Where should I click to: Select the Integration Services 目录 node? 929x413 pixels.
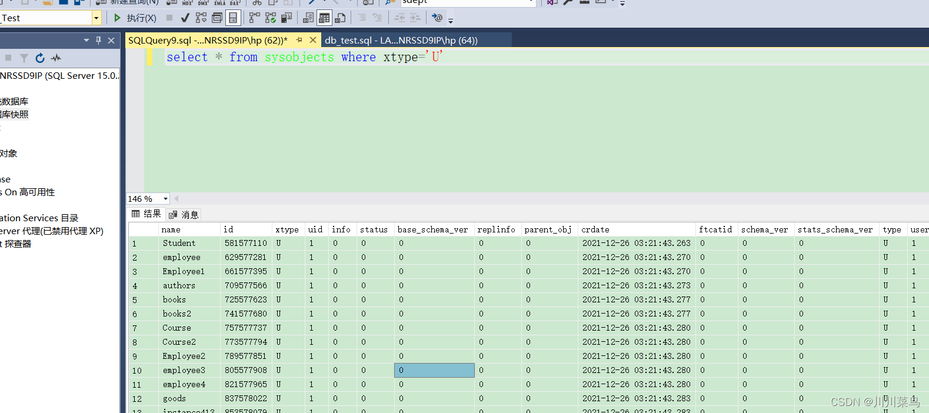(x=39, y=218)
